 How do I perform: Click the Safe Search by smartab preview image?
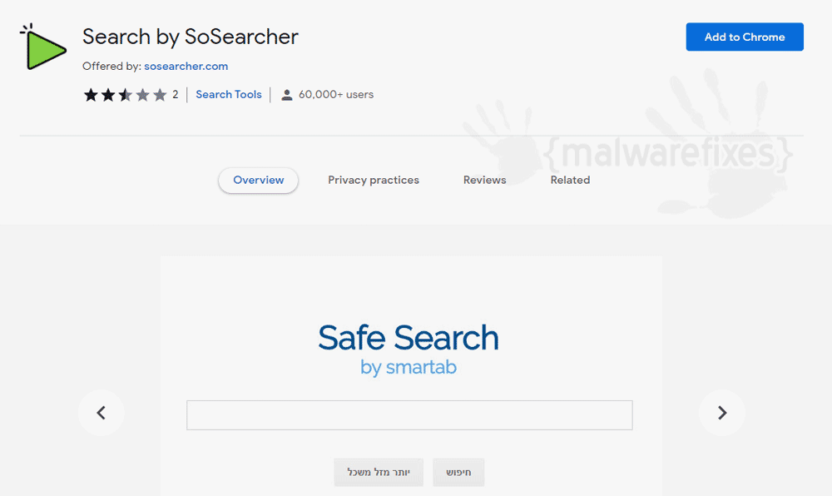(x=411, y=376)
